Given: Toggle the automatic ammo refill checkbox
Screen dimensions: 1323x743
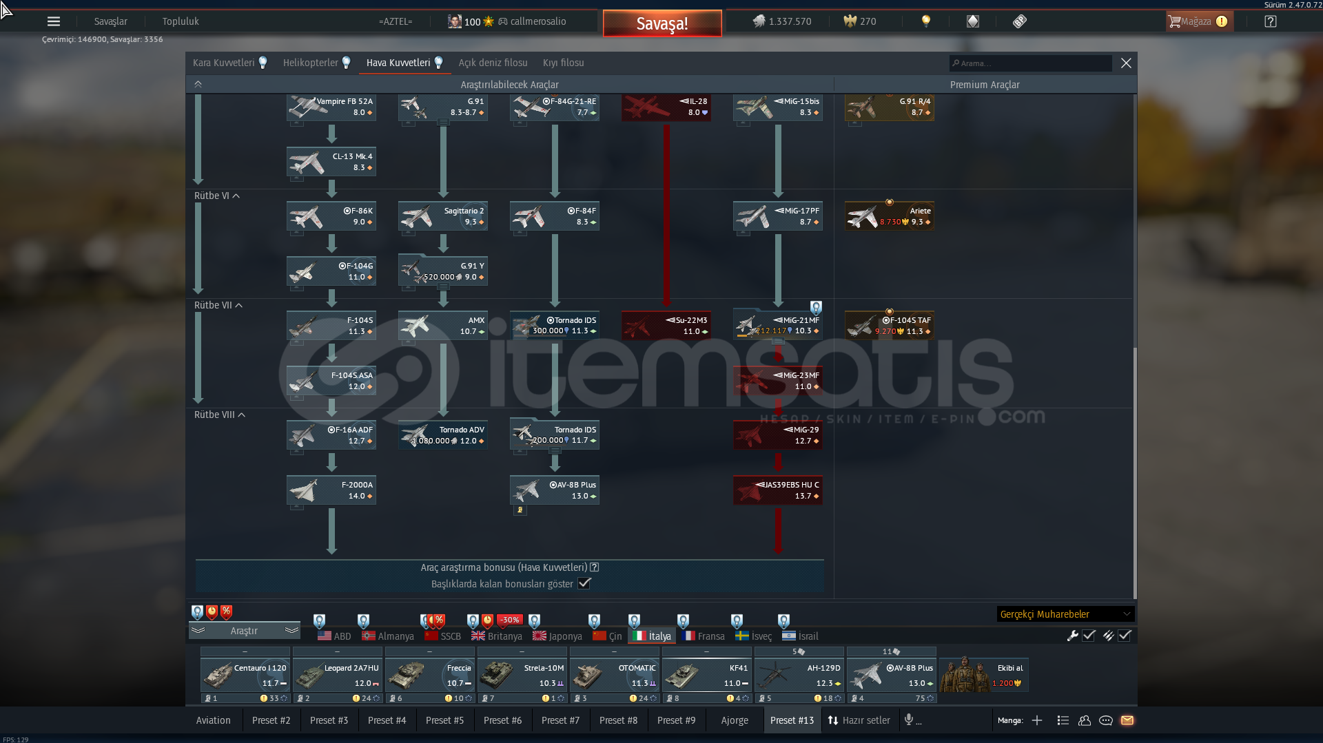Looking at the screenshot, I should click(x=1125, y=636).
